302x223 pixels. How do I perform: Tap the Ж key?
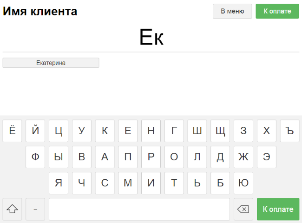coord(243,157)
